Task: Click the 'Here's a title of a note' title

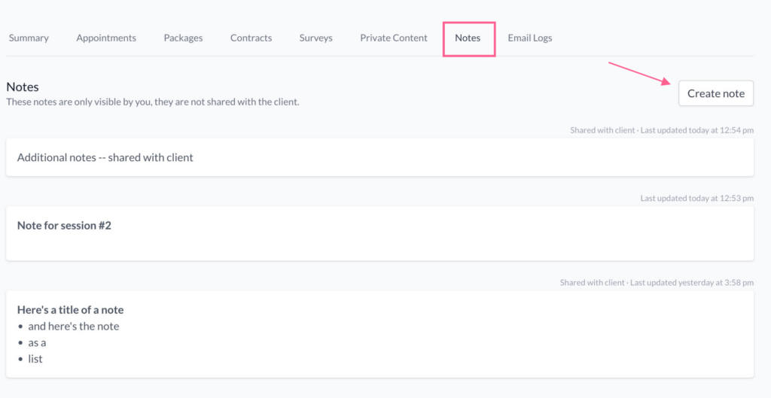Action: (70, 309)
